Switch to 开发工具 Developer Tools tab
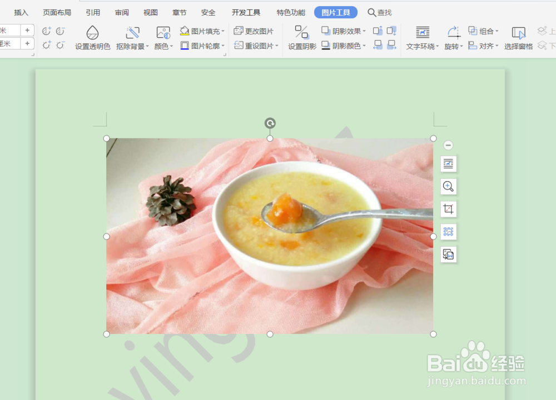Screen dimensions: 556x400 246,13
